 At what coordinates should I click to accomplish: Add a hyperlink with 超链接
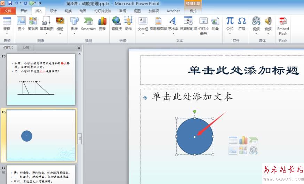[117, 21]
